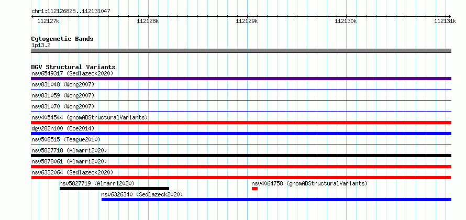Click the blue nsv6326340 variant bar
Image resolution: width=466 pixels, height=220 pixels.
[x=276, y=200]
